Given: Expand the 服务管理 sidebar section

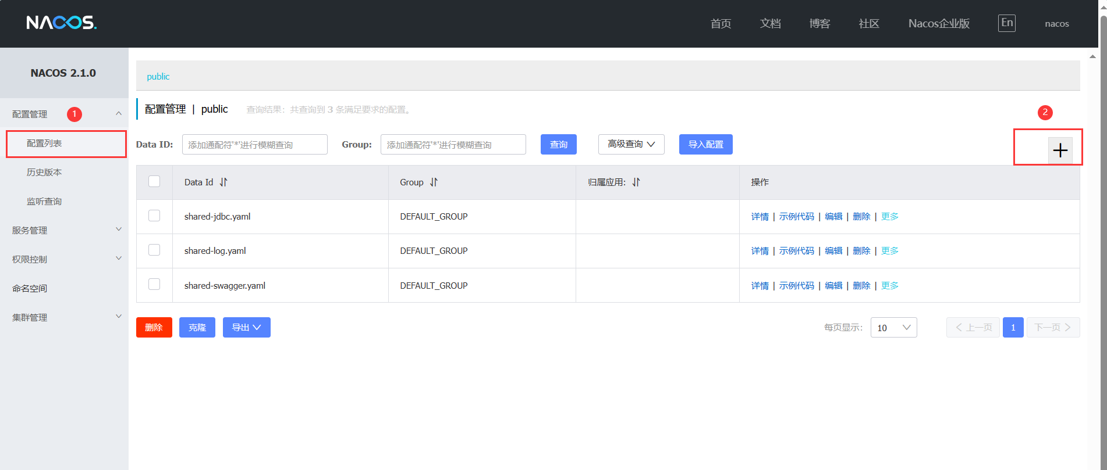Looking at the screenshot, I should pyautogui.click(x=119, y=229).
